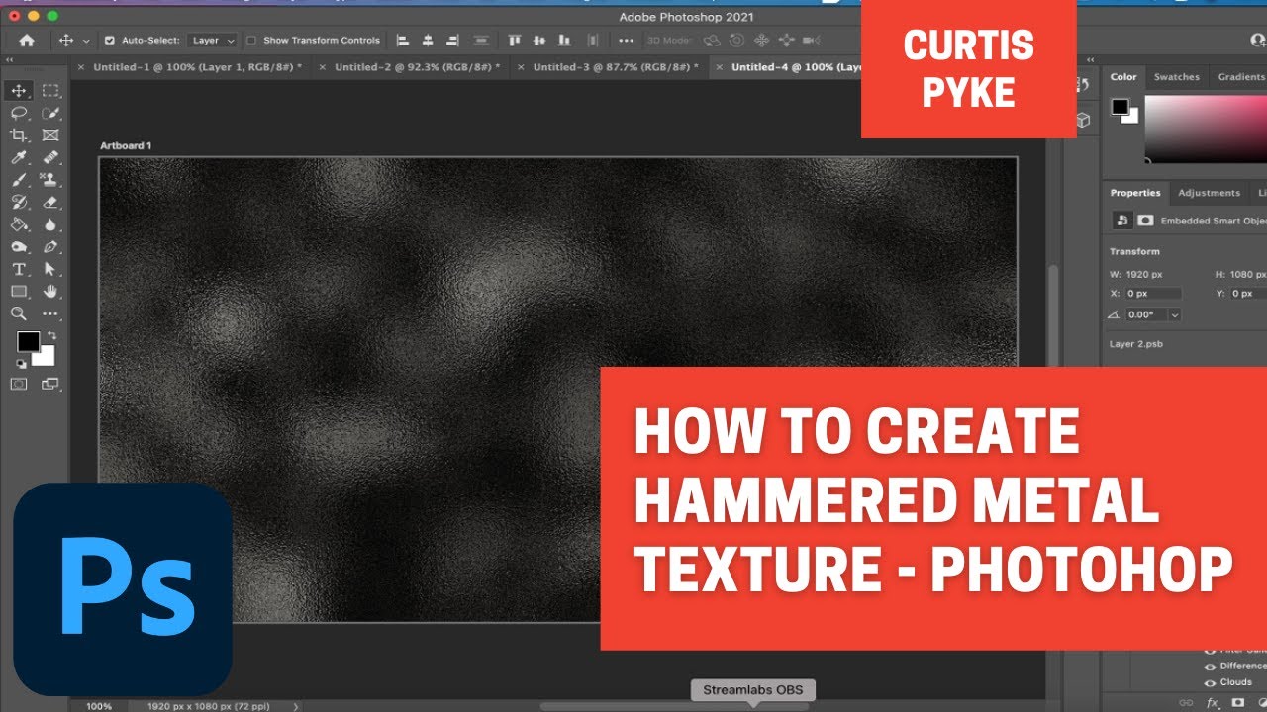Open the Layer selection dropdown

point(211,40)
